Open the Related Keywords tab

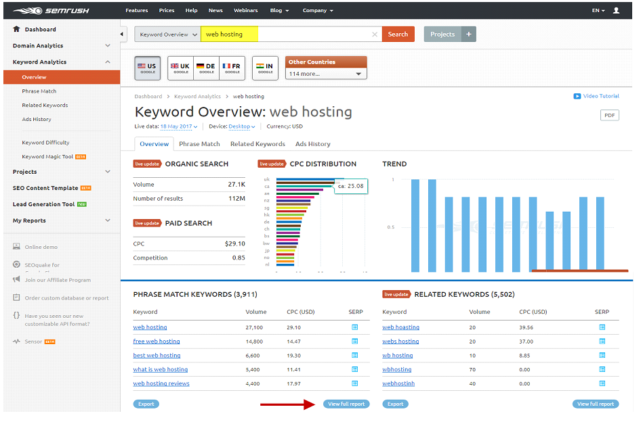pos(257,144)
